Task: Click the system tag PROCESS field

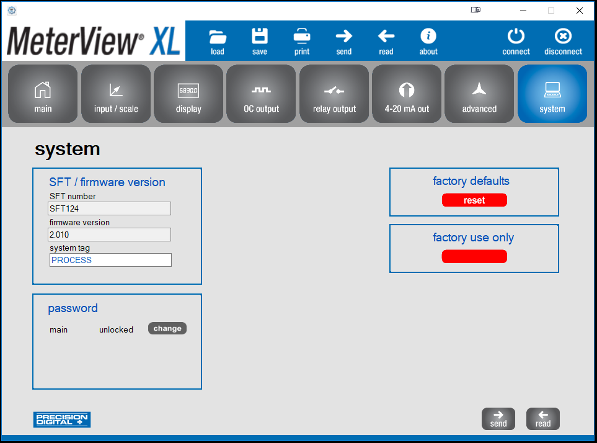Action: (x=110, y=260)
